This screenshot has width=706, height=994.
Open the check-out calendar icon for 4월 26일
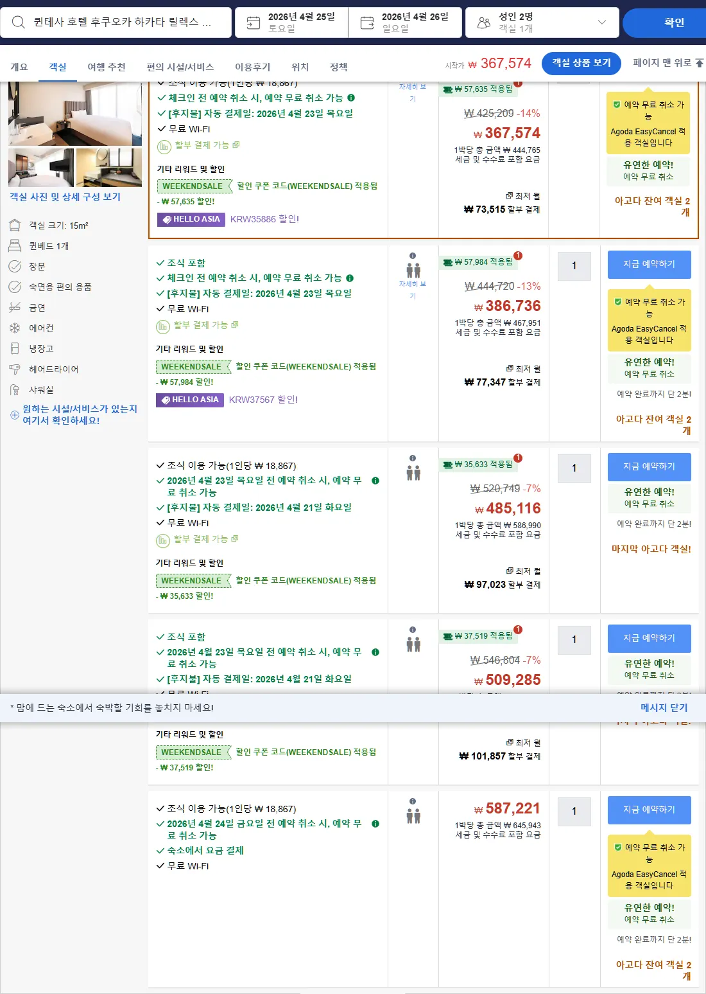(367, 23)
